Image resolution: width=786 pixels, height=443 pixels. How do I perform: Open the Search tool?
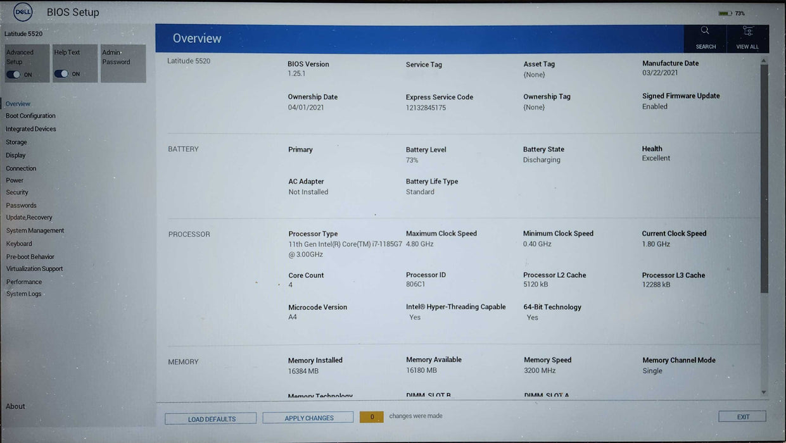[x=705, y=38]
